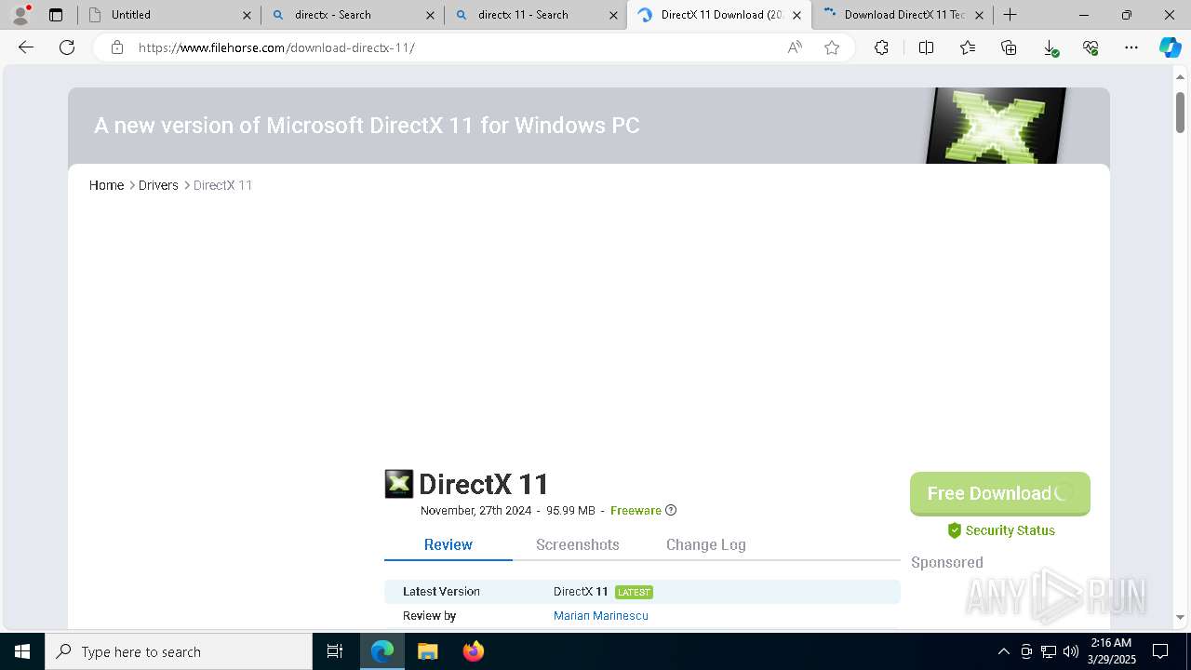Open the Change Log tab

[706, 545]
